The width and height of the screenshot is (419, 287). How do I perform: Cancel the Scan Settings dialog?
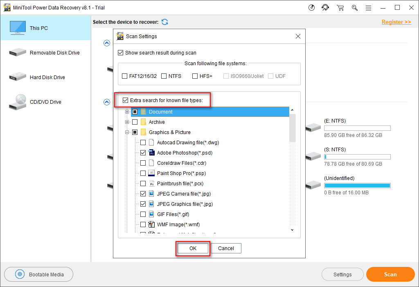(226, 248)
